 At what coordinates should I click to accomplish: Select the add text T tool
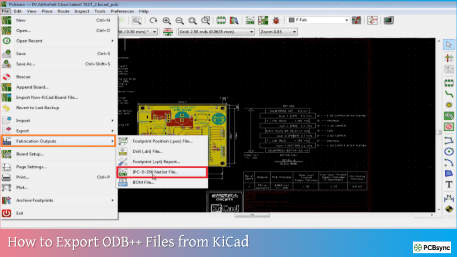point(449,184)
